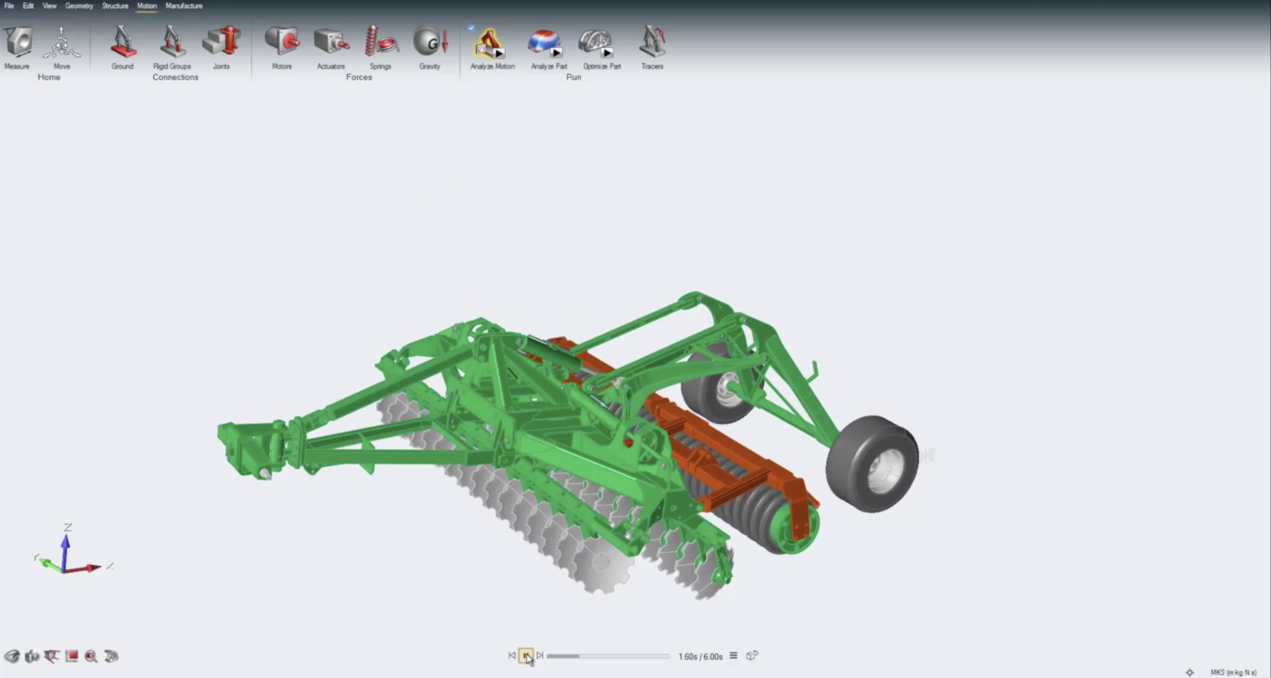Viewport: 1271px width, 678px height.
Task: Open the Structure ribbon tab
Action: pyautogui.click(x=115, y=6)
